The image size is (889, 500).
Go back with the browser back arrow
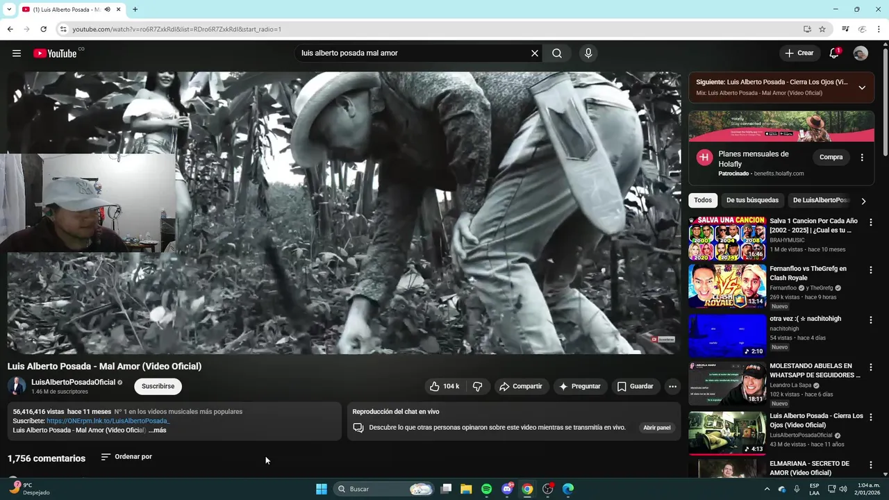tap(10, 29)
